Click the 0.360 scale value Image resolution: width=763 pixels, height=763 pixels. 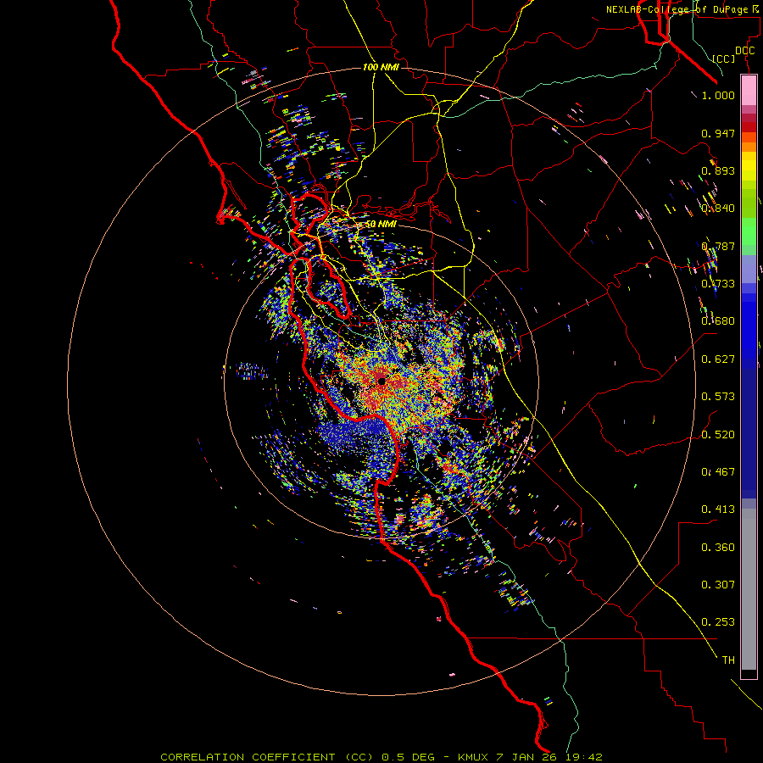point(718,548)
